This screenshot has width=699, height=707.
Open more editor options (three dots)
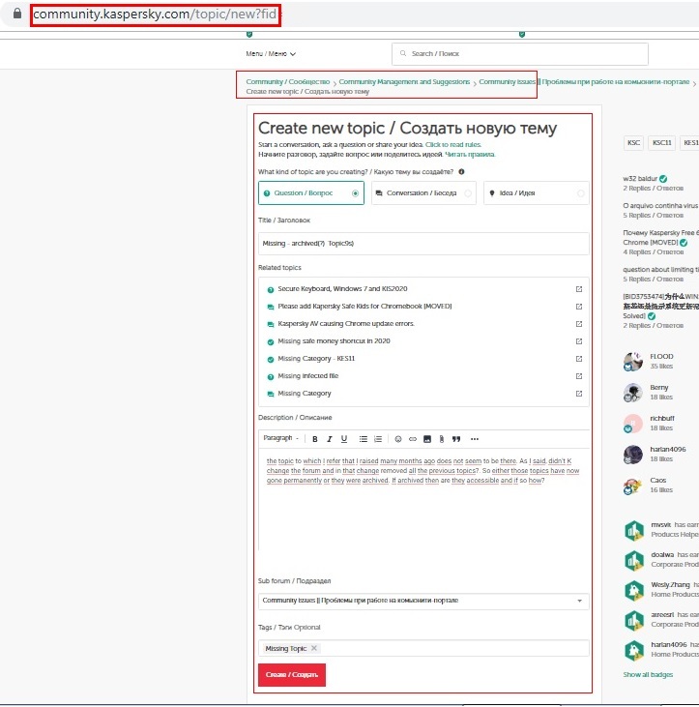(x=475, y=439)
